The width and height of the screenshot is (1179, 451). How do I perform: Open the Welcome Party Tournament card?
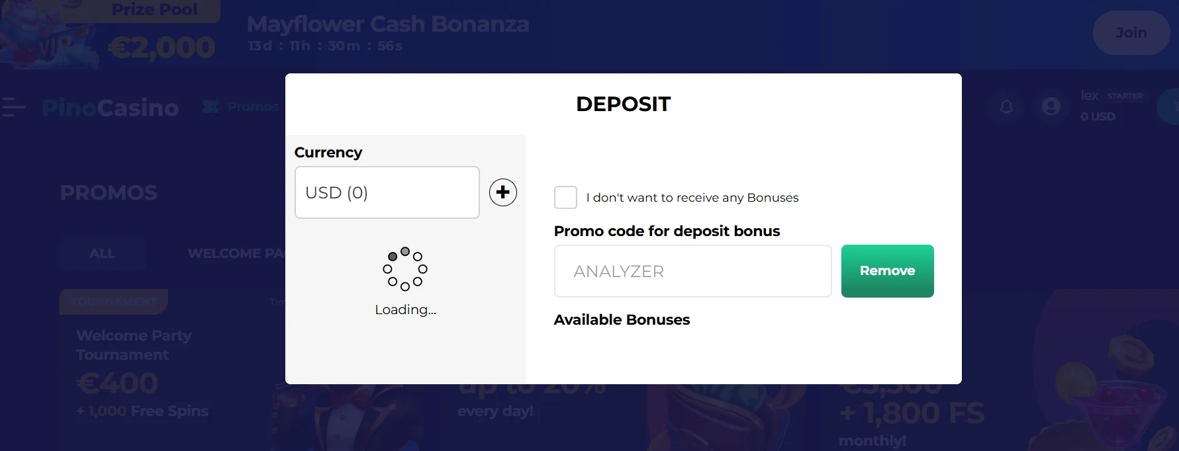134,345
